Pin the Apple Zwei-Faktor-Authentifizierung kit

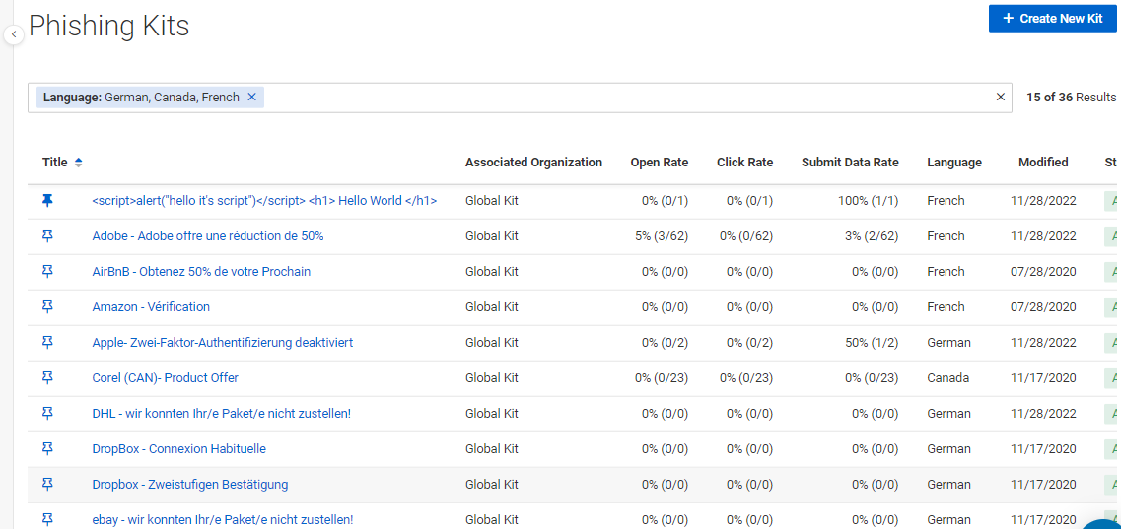tap(48, 342)
